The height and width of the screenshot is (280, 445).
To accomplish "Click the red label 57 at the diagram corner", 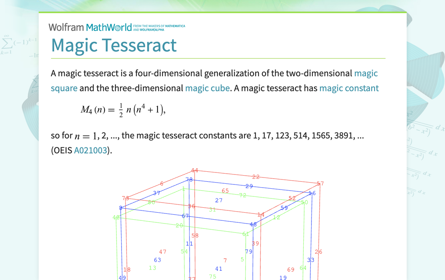I will [321, 183].
